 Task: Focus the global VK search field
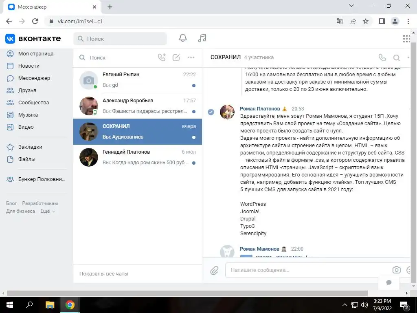pyautogui.click(x=120, y=39)
